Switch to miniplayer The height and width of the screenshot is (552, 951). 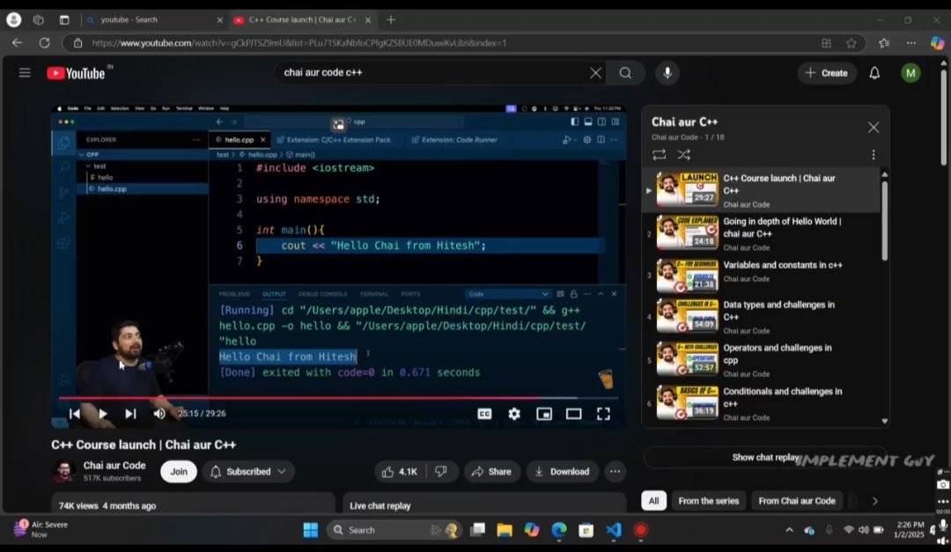[544, 414]
